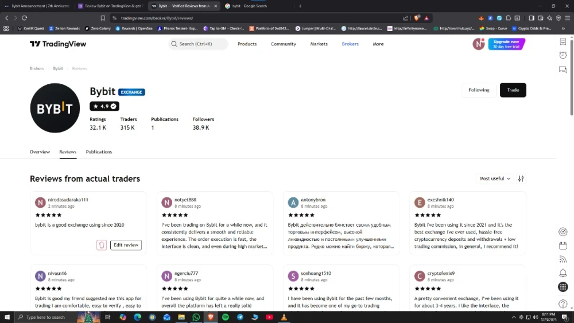The height and width of the screenshot is (323, 574).
Task: Toggle the browser sidebar panel icon
Action: pyautogui.click(x=532, y=18)
